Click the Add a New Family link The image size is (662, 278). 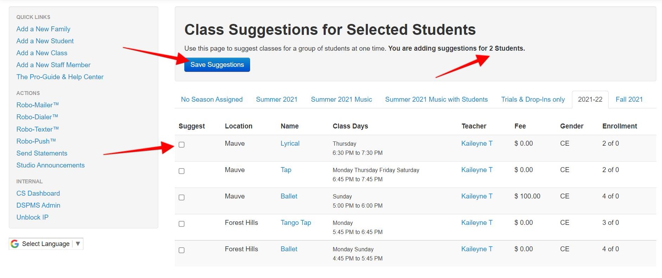click(x=43, y=29)
